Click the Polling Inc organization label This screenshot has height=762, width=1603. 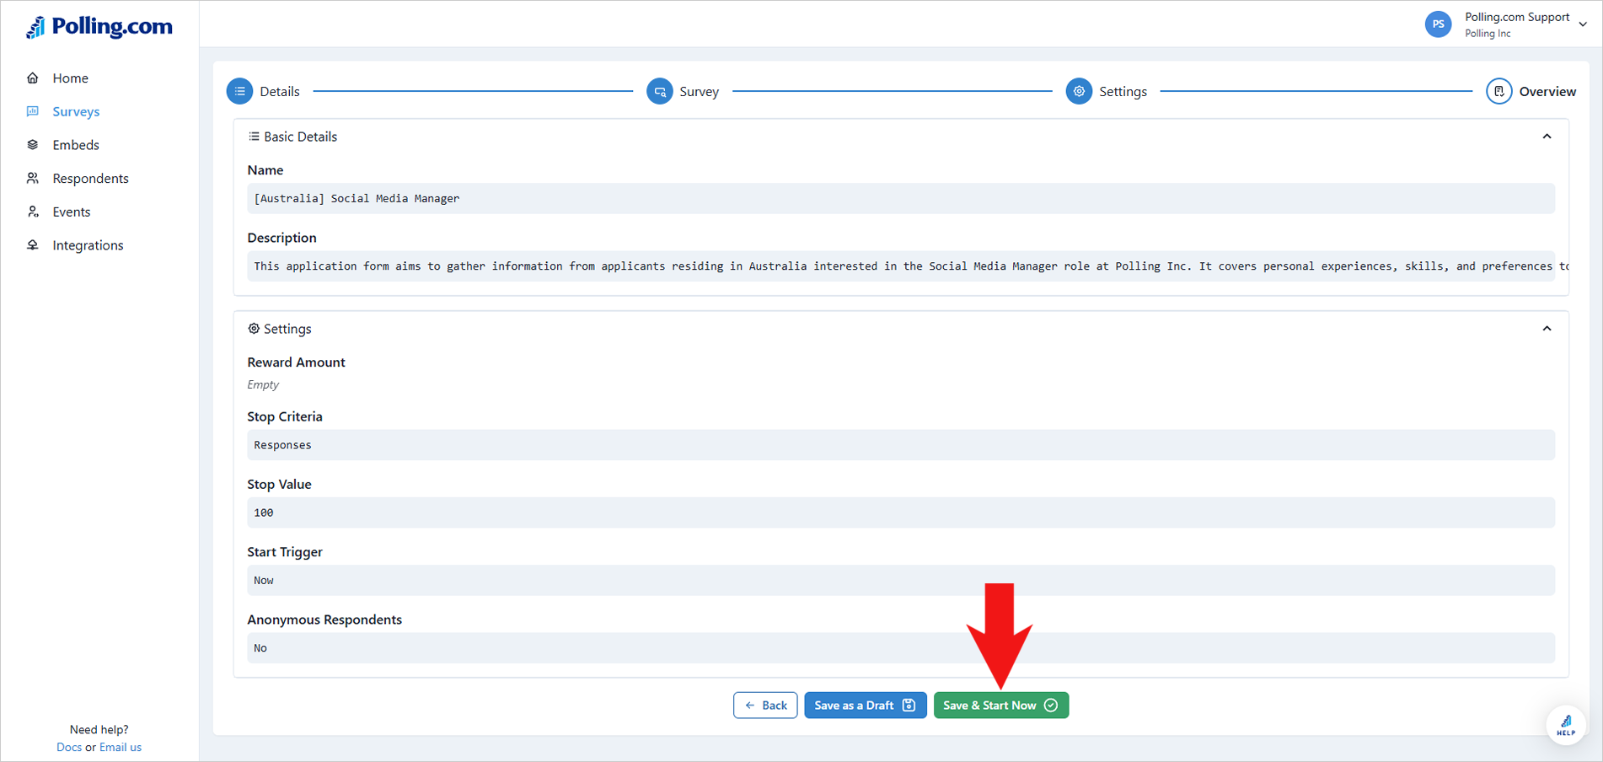pos(1488,34)
